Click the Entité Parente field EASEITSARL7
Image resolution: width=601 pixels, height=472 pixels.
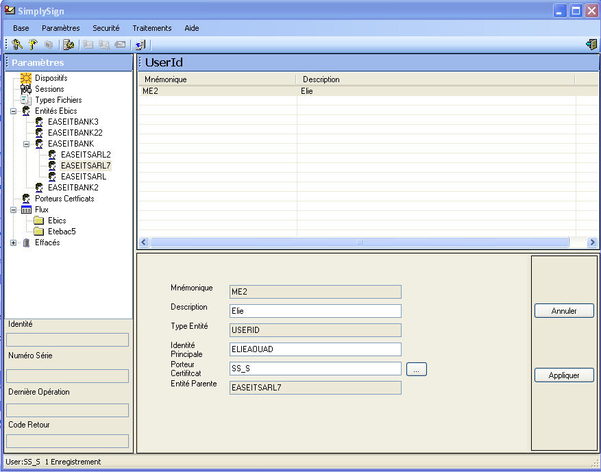tap(315, 387)
